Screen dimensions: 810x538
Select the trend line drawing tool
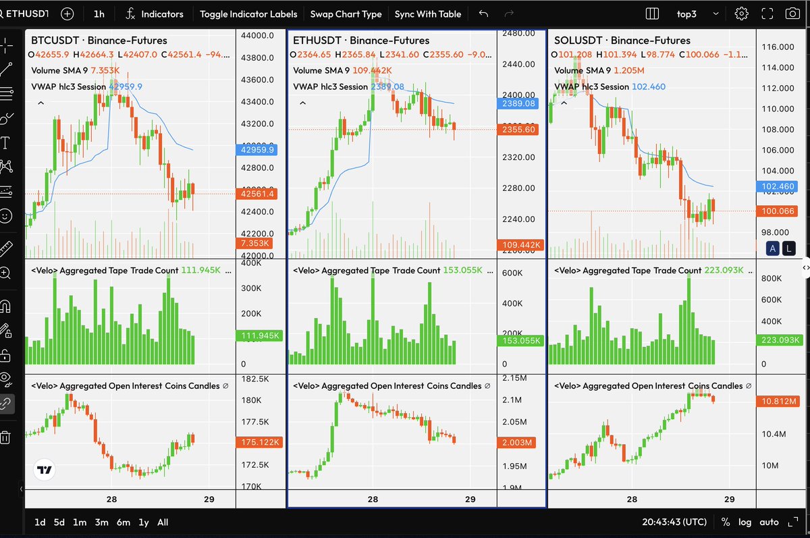click(6, 69)
